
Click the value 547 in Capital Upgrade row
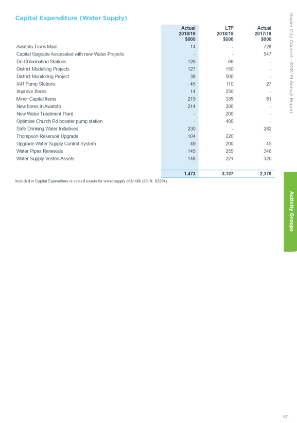[268, 54]
